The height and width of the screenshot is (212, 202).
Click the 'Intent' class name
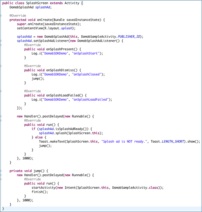(x=70, y=188)
